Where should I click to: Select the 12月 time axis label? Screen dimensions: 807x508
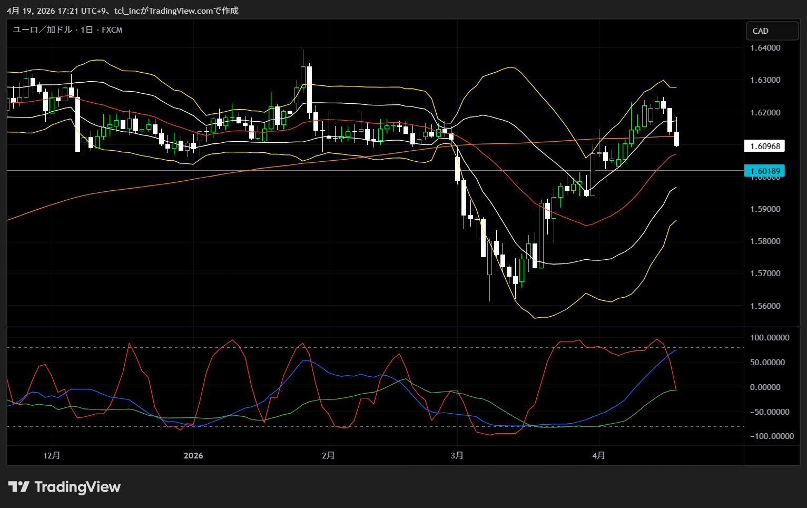(x=52, y=455)
